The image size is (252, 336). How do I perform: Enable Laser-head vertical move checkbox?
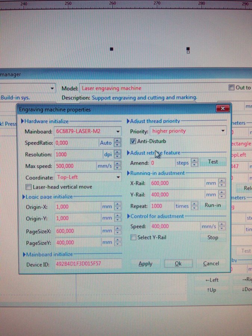(28, 187)
